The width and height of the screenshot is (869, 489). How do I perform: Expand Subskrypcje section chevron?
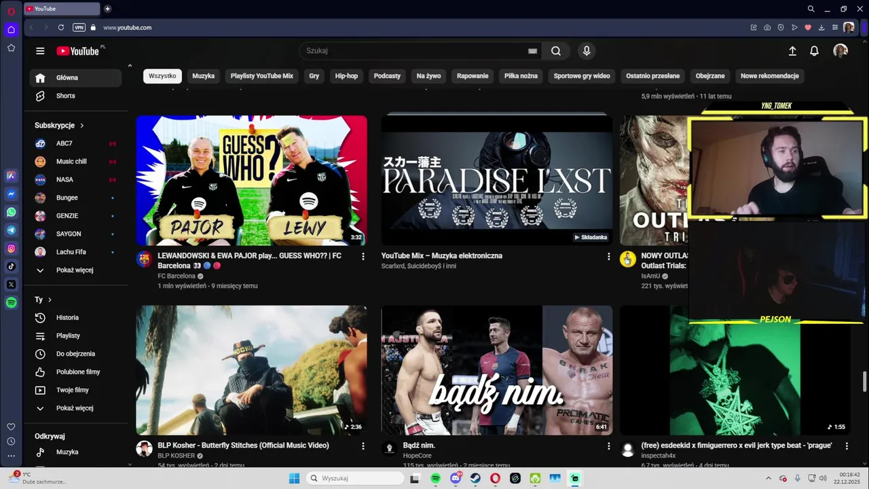(x=81, y=126)
